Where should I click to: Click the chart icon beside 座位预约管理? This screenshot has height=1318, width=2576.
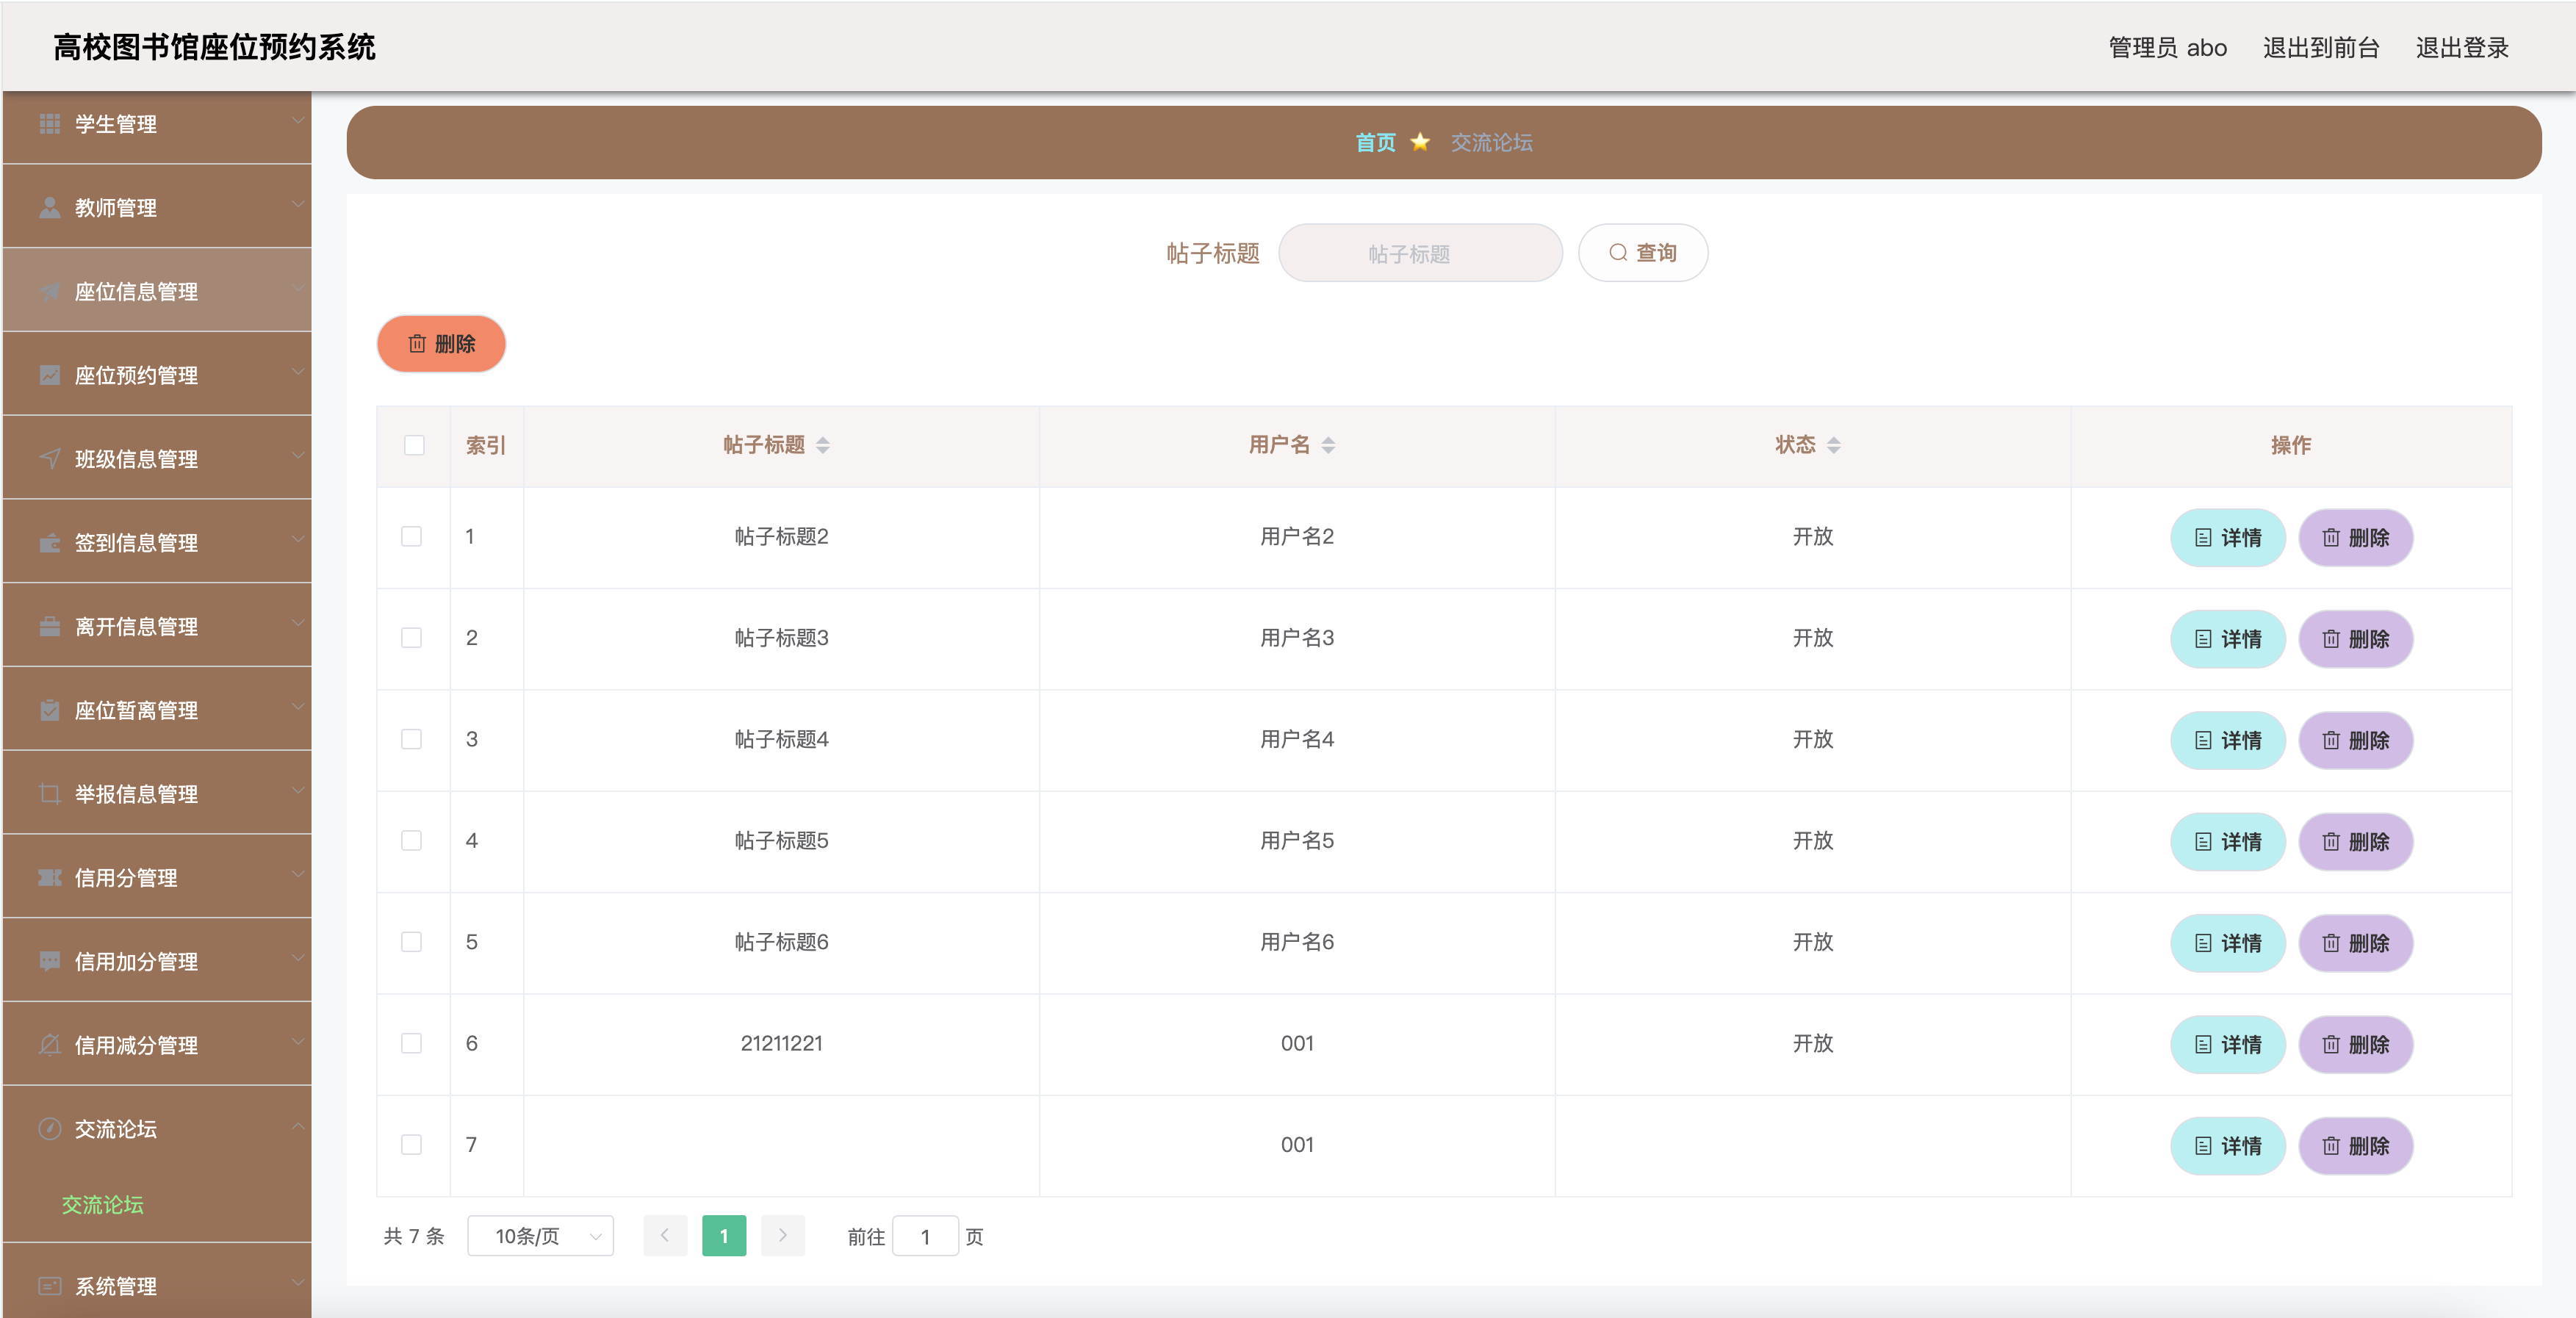[x=50, y=375]
